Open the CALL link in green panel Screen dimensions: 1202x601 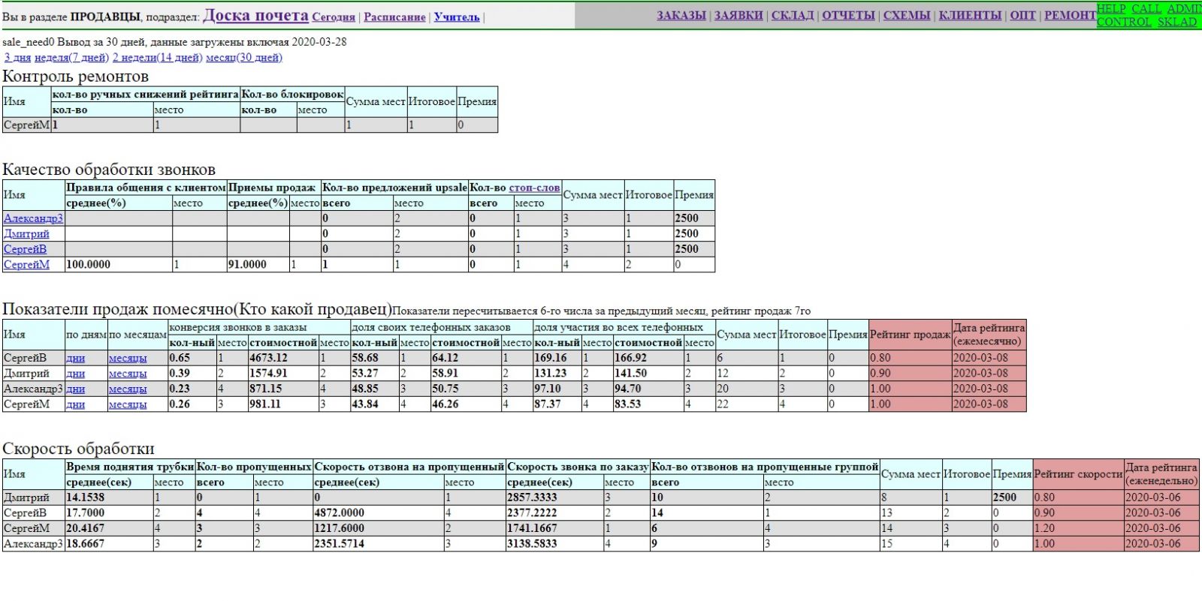1146,9
